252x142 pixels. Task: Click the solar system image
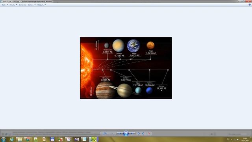pyautogui.click(x=126, y=68)
